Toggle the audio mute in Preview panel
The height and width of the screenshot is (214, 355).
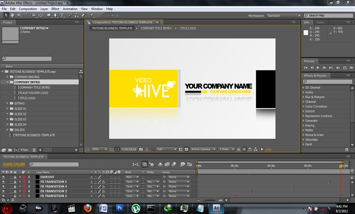[x=338, y=67]
